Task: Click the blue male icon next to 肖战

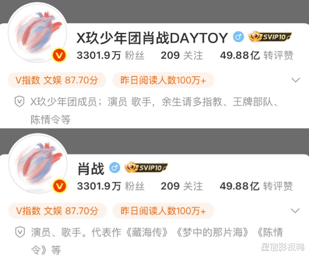Action: (115, 168)
